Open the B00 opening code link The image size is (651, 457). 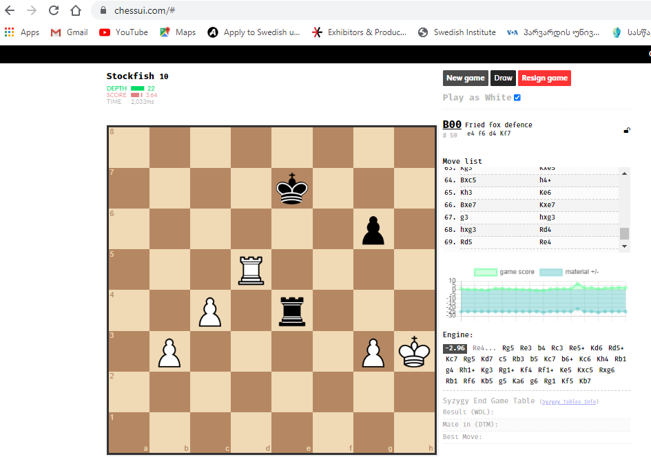(452, 125)
